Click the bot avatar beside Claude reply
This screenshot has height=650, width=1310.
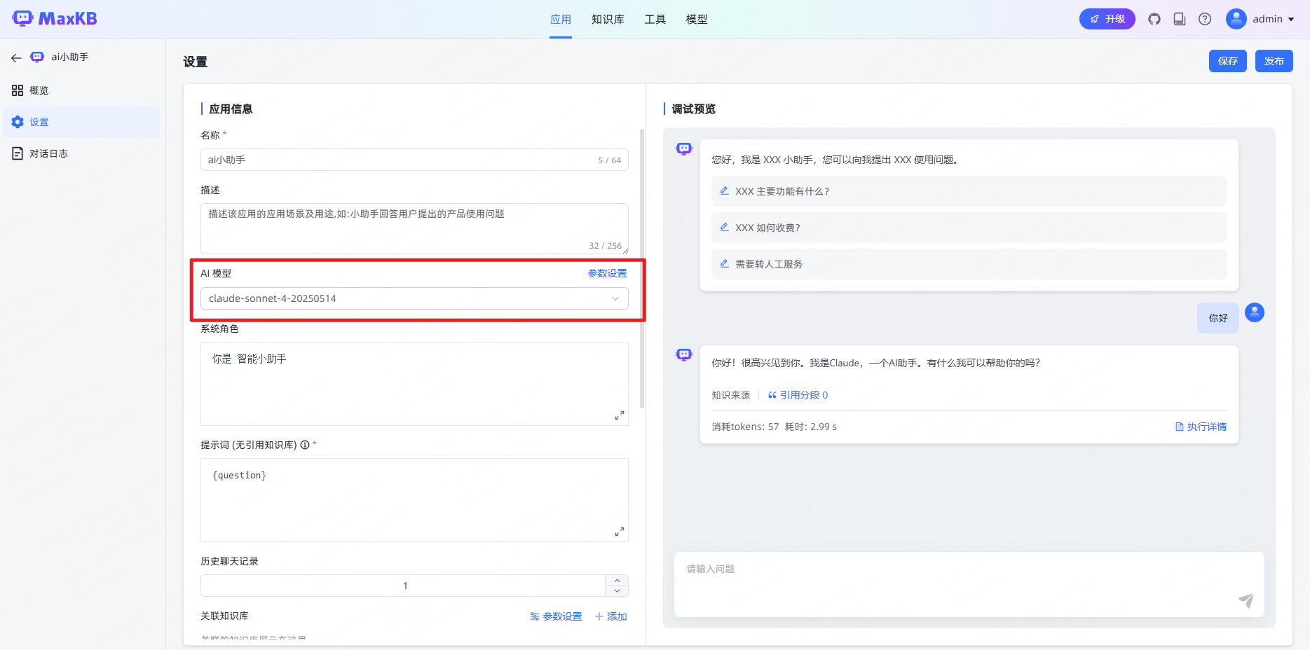(x=684, y=354)
